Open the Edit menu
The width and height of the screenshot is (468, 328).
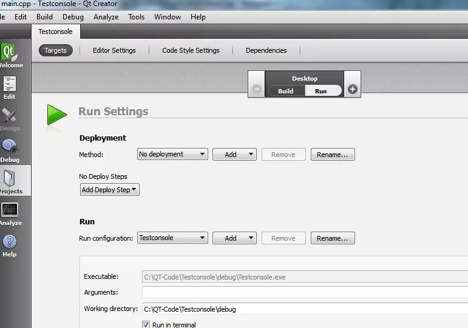[21, 17]
